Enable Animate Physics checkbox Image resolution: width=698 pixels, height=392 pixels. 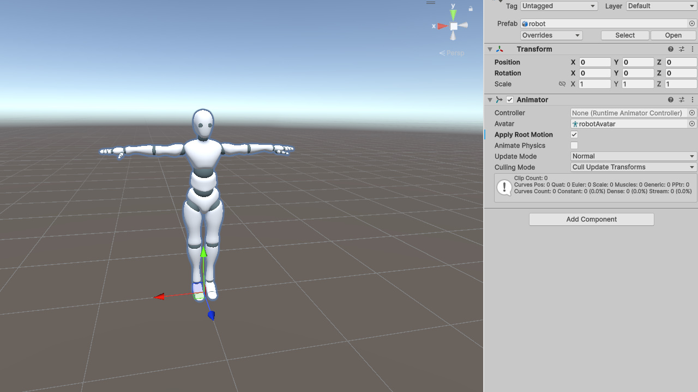(574, 145)
